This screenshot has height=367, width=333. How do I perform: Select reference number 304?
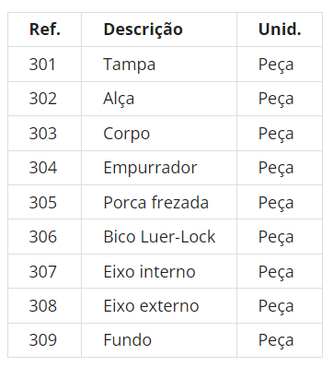pyautogui.click(x=45, y=168)
